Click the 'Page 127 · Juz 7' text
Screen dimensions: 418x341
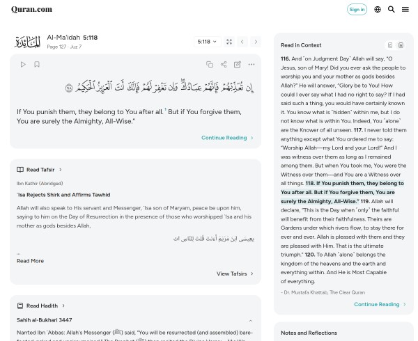click(64, 47)
